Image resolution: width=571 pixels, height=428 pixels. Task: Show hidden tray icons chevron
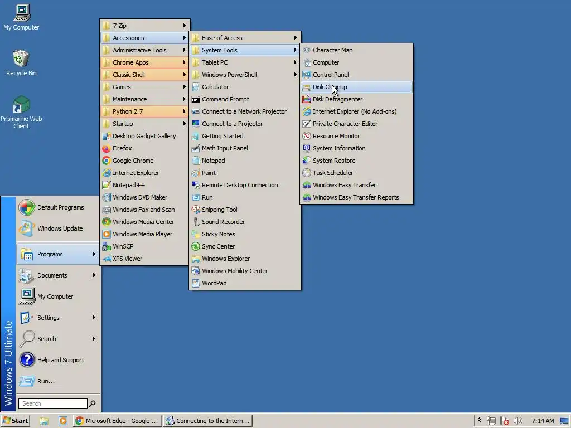479,420
